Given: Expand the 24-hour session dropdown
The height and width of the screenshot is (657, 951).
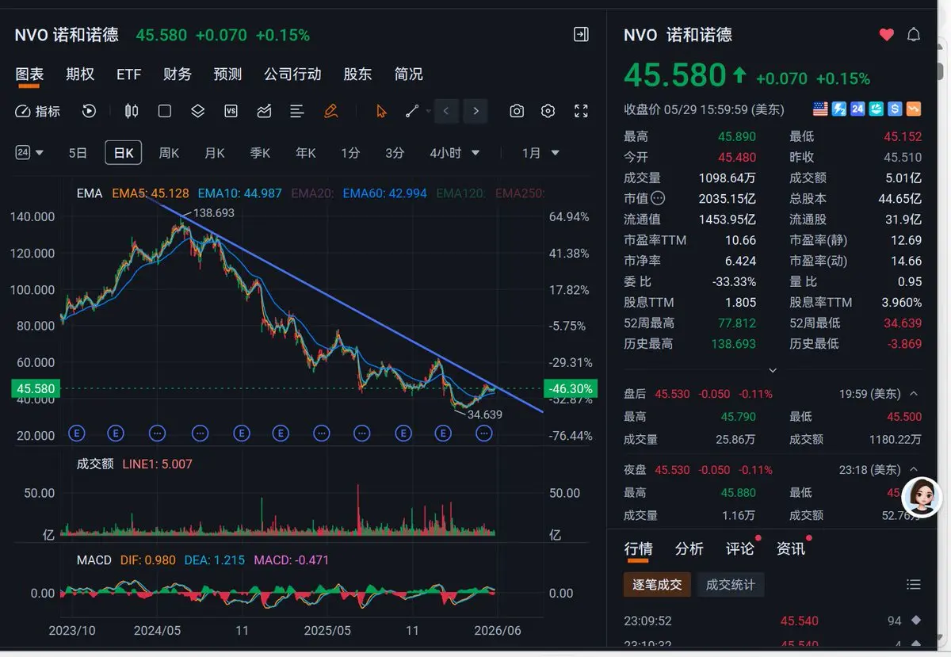Looking at the screenshot, I should point(30,153).
